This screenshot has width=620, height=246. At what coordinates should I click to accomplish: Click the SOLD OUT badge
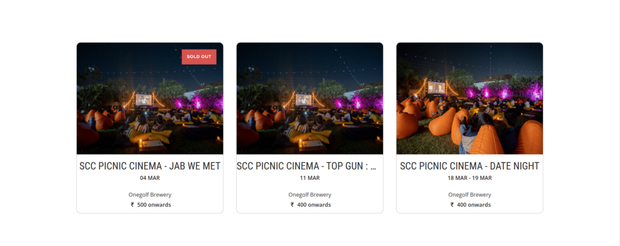(x=199, y=57)
